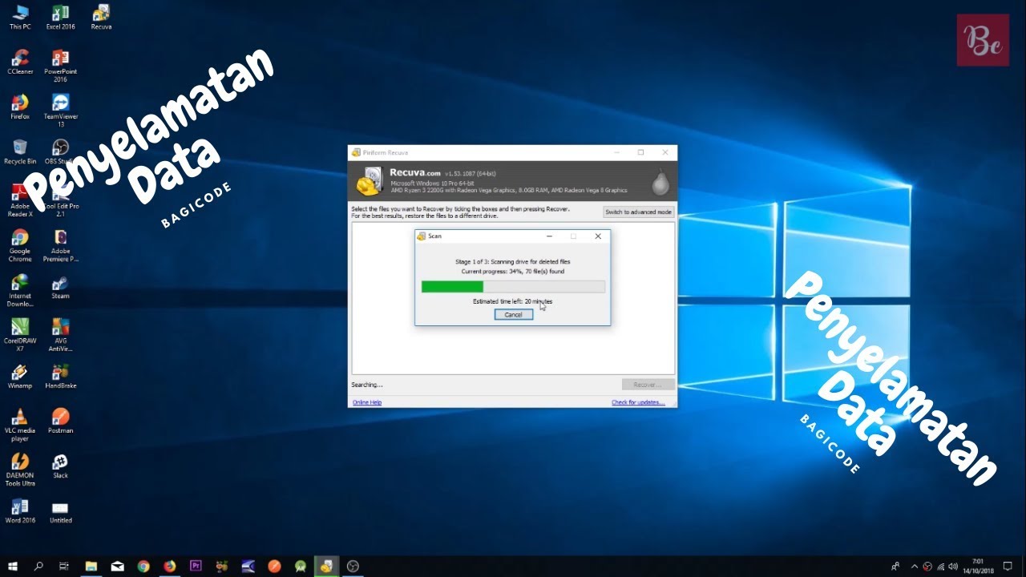
Task: Select the Winamp desktop icon
Action: click(x=20, y=376)
